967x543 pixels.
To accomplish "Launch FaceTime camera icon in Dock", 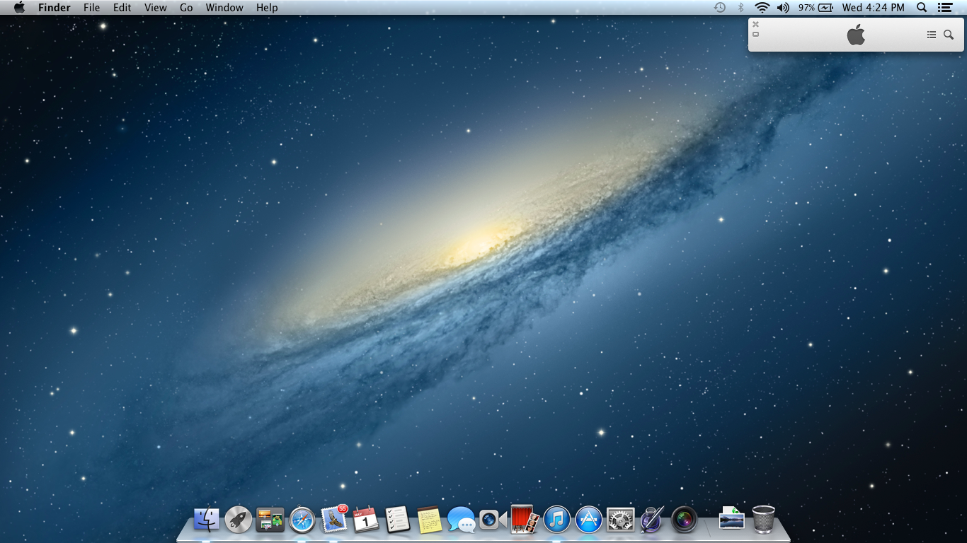I will (493, 520).
